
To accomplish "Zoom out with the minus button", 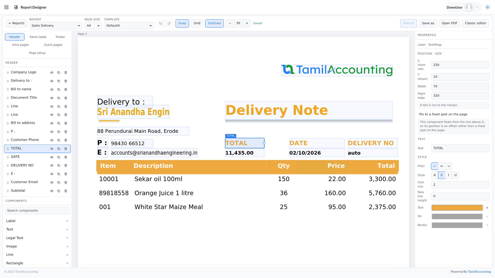I will point(230,23).
